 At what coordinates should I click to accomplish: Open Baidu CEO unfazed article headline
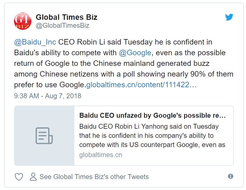coord(152,115)
